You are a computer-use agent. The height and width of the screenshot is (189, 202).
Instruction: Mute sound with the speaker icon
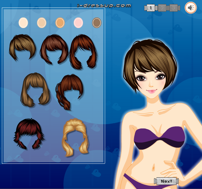(191, 8)
